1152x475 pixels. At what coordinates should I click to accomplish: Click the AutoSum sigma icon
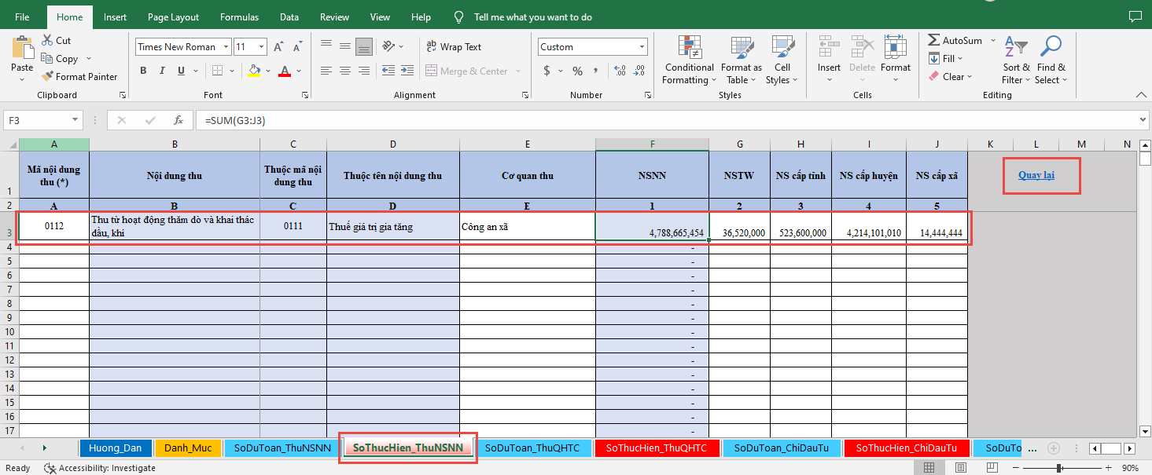click(x=933, y=41)
